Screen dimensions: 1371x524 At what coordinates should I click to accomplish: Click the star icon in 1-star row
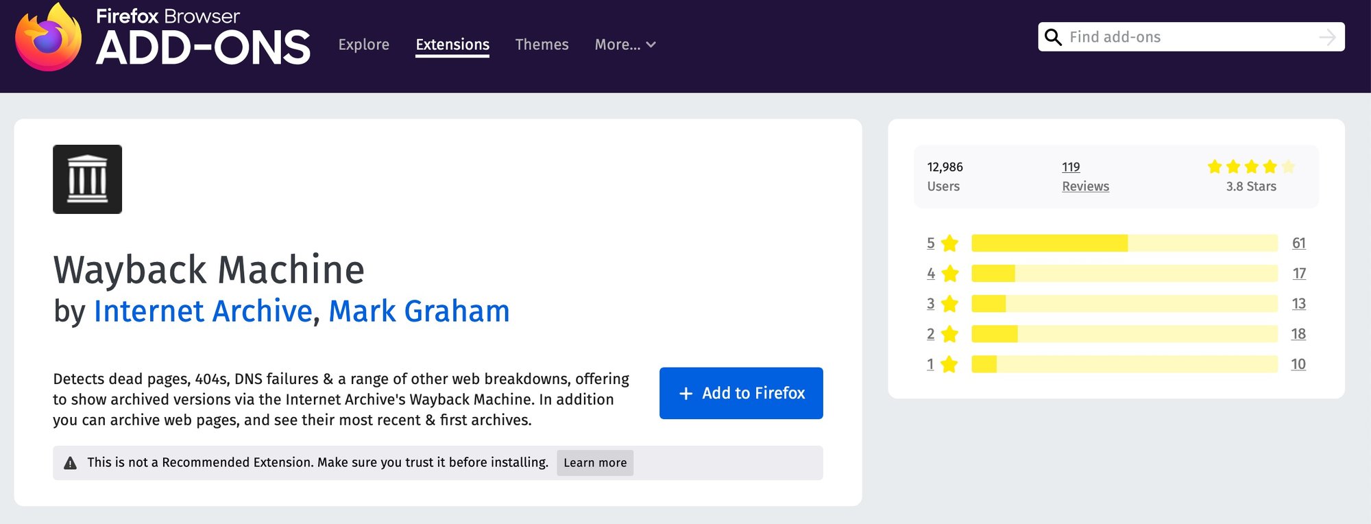pos(949,364)
